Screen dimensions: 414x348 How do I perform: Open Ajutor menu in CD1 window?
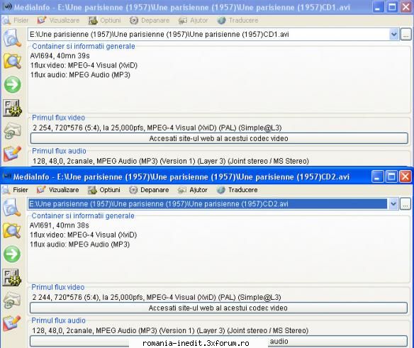tap(193, 21)
